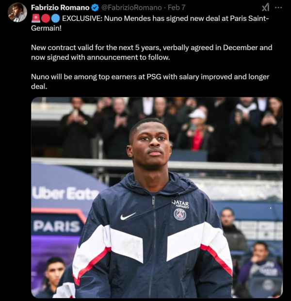Viewport: 291px width, 301px height.
Task: Click the EXCLUSIVE Nuno Mendes headline text
Action: coord(150,23)
